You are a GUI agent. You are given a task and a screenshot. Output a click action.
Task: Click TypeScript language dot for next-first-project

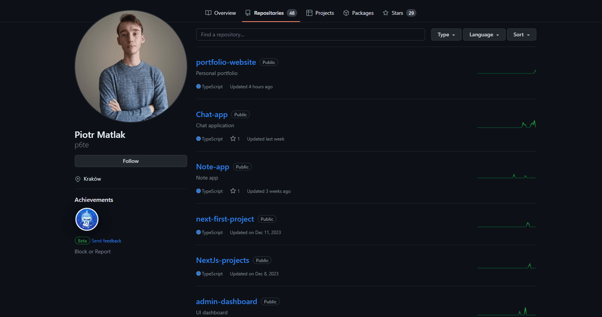point(199,232)
